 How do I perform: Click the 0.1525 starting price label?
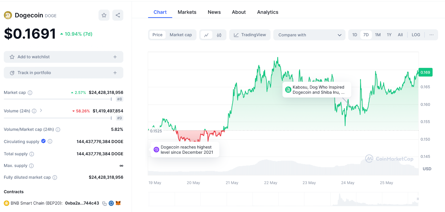156,131
